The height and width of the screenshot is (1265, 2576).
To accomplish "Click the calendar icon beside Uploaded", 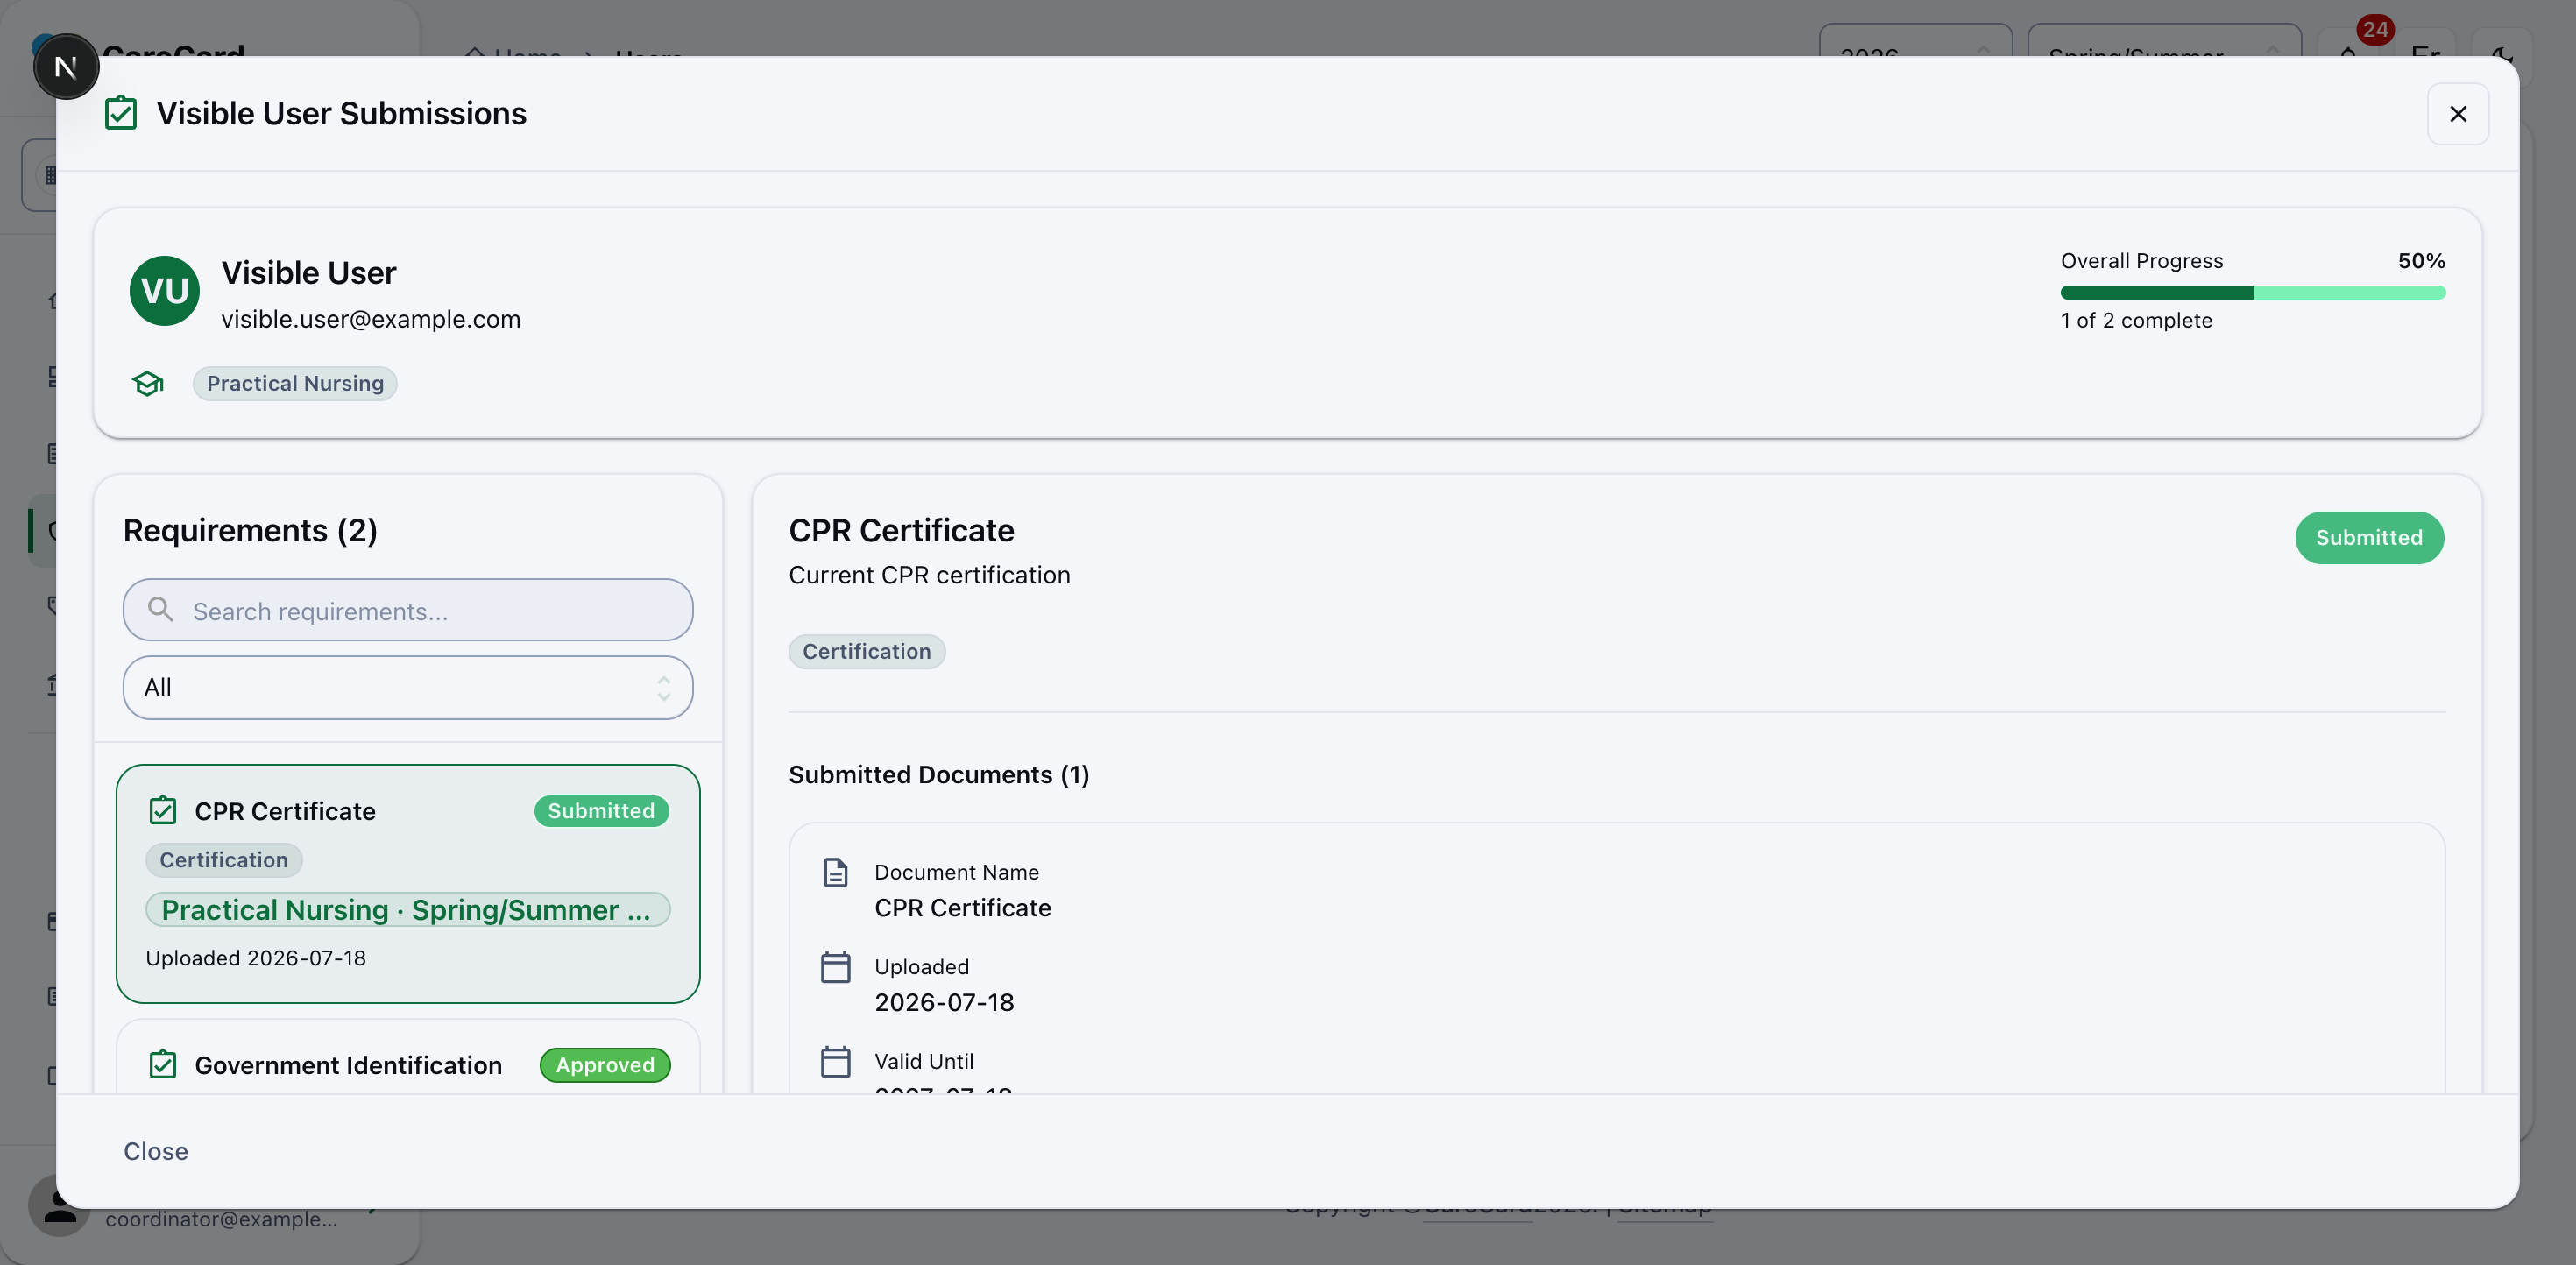I will click(835, 967).
